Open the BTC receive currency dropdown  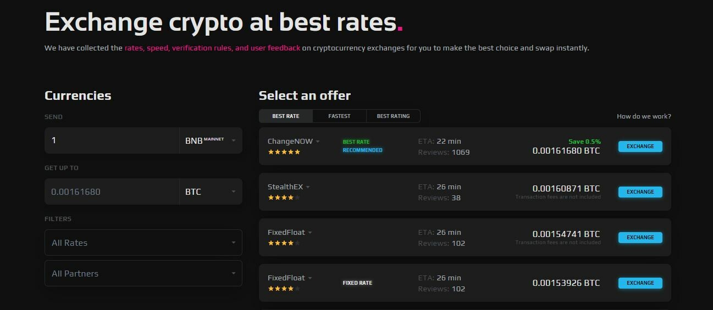211,191
